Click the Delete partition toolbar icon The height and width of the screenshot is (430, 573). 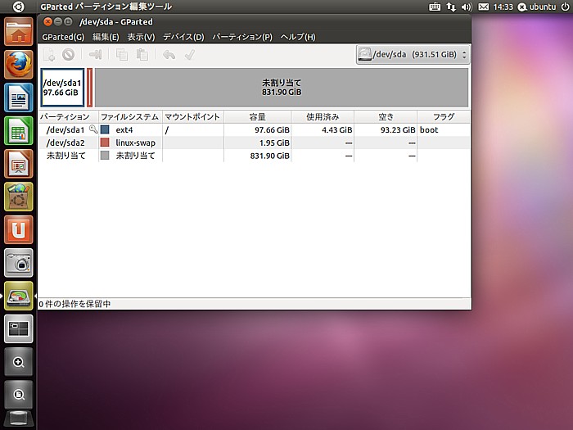pos(68,55)
